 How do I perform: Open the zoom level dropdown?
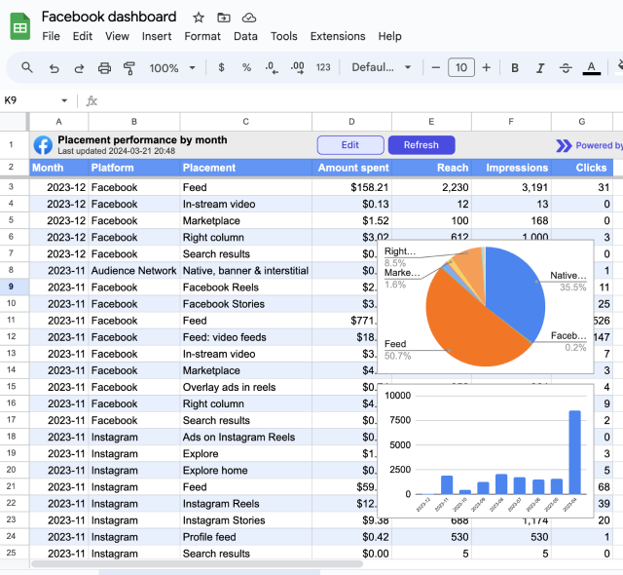point(172,68)
